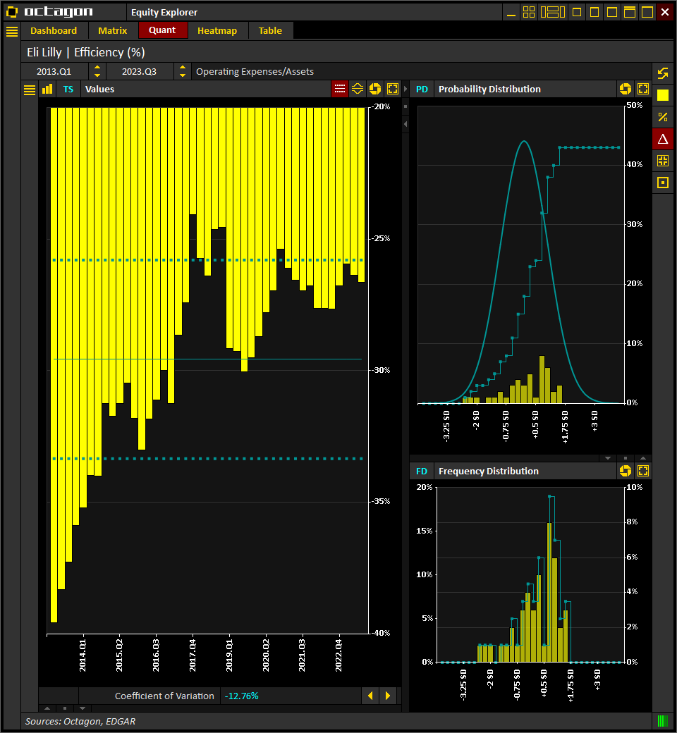
Task: Click the Sources: Octagon, EDGAR status text
Action: point(80,721)
